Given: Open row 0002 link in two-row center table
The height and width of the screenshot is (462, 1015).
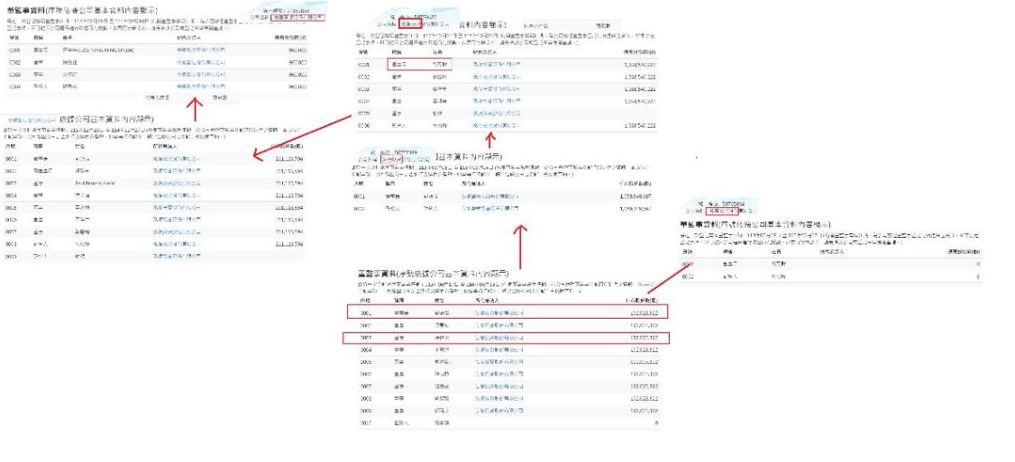Looking at the screenshot, I should [x=502, y=208].
